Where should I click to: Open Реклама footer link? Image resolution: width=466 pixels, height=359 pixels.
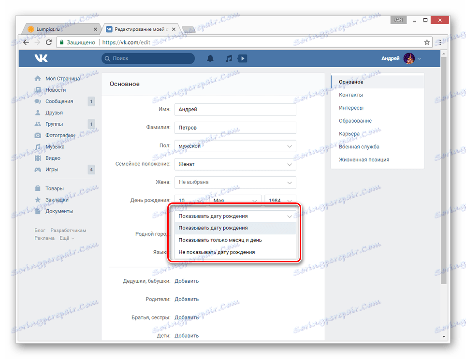coord(44,238)
